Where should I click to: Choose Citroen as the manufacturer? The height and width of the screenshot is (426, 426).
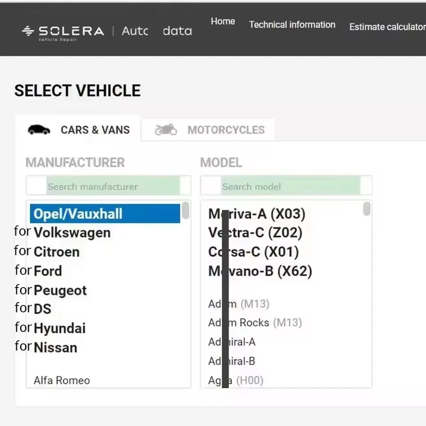pyautogui.click(x=57, y=252)
